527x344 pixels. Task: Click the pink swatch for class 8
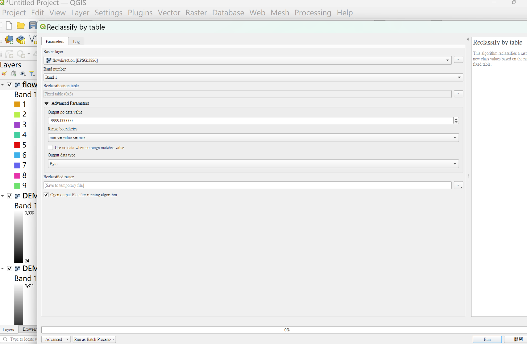click(17, 175)
